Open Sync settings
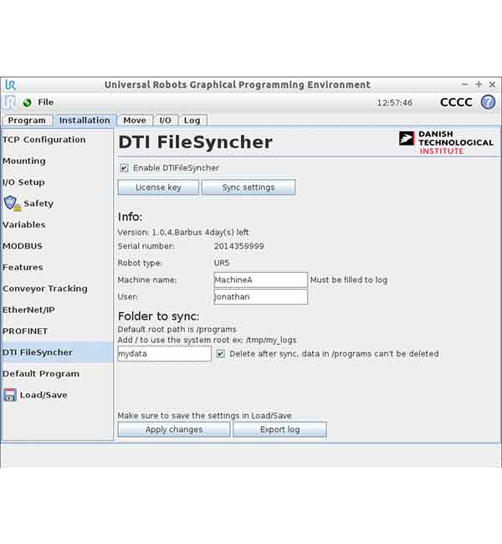 pos(248,187)
